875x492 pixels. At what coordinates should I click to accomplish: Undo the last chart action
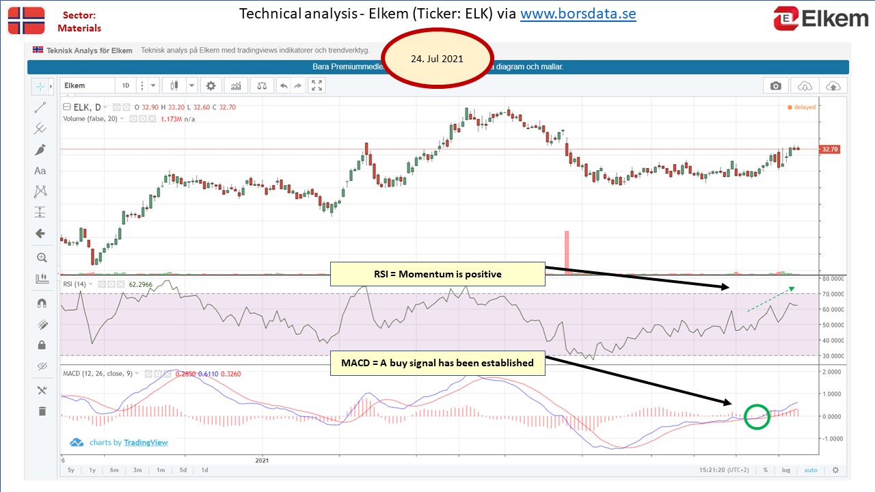click(x=283, y=85)
